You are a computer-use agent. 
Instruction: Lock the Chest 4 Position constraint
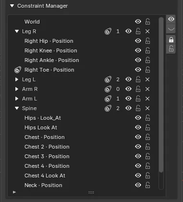tap(147, 166)
